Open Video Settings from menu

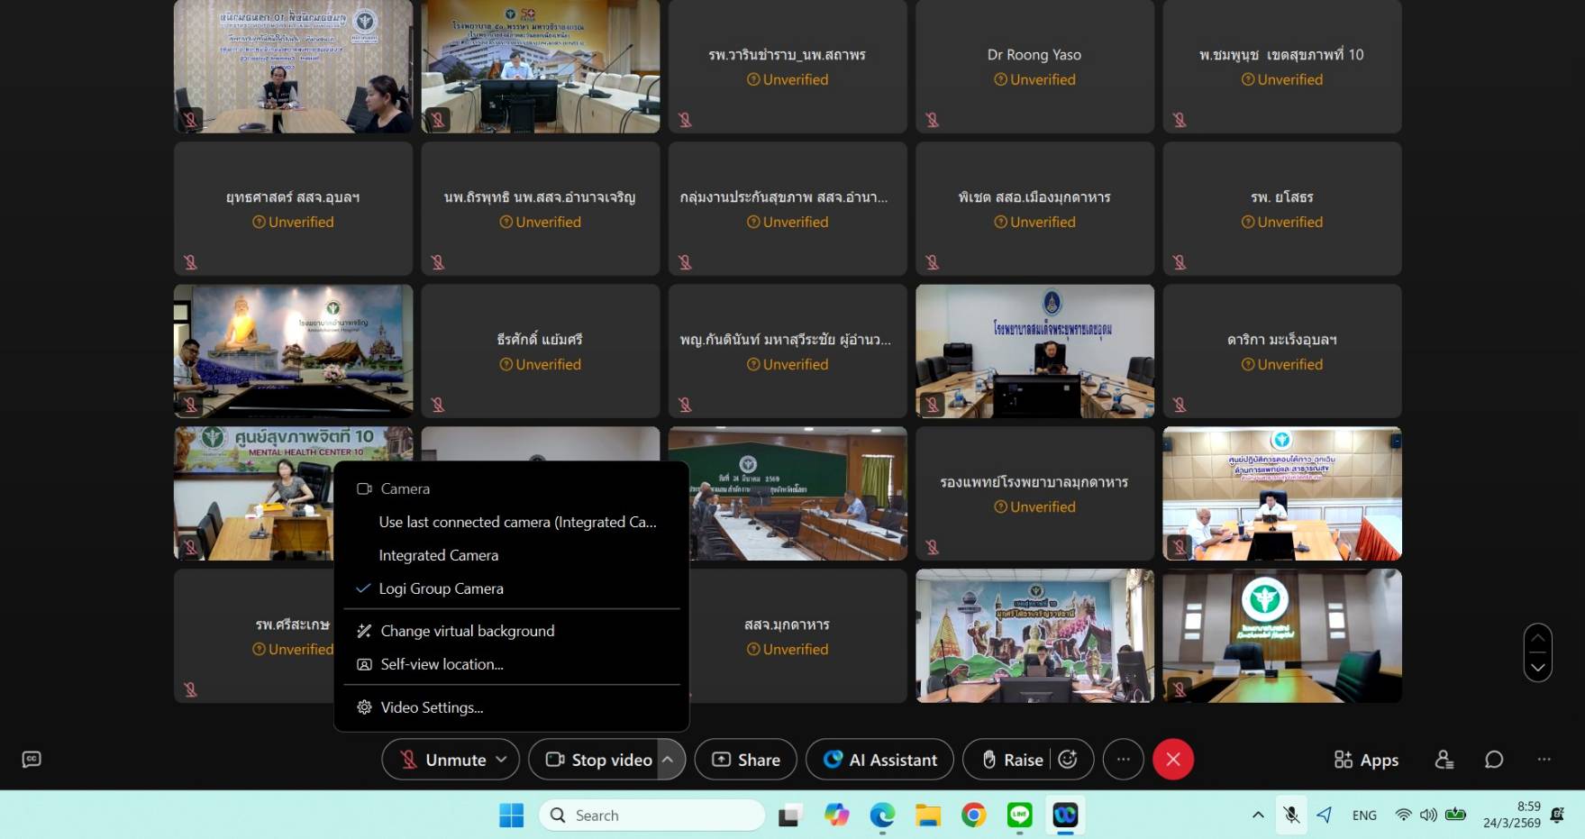[432, 707]
